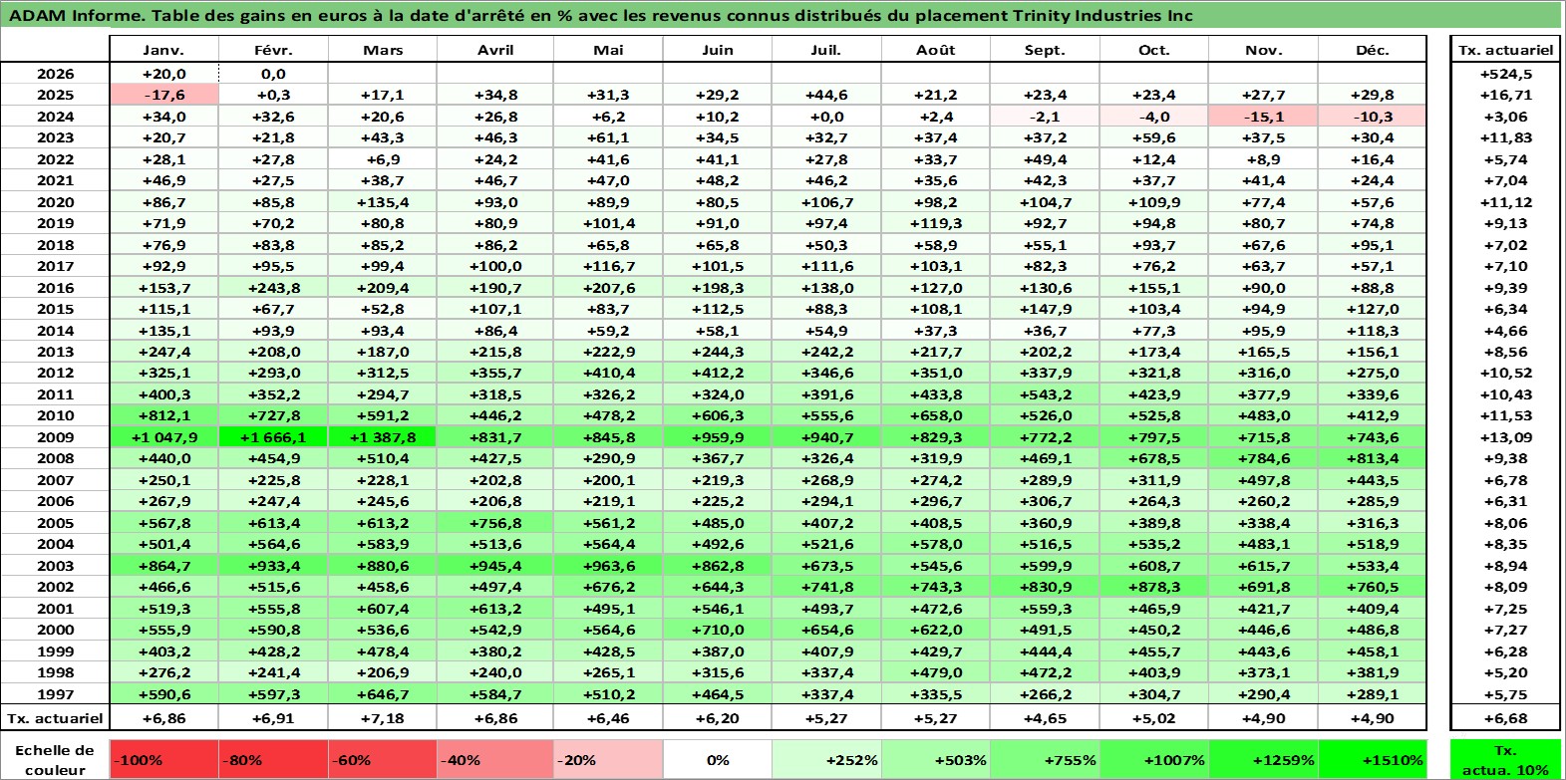Click the '+524,5' actuarial rate for 2026
Image resolution: width=1566 pixels, height=780 pixels.
click(x=1505, y=74)
